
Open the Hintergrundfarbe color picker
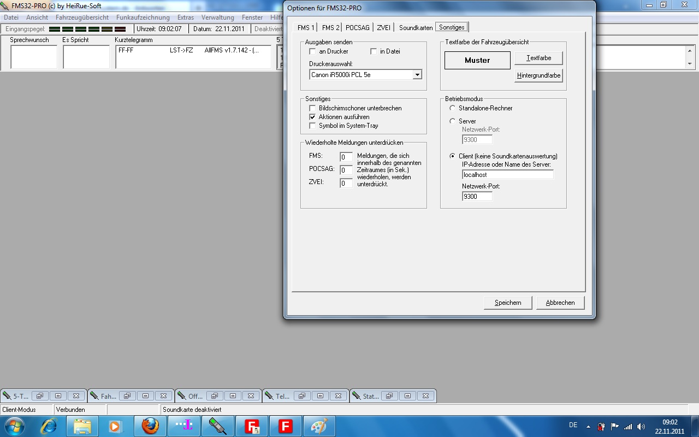(x=538, y=75)
